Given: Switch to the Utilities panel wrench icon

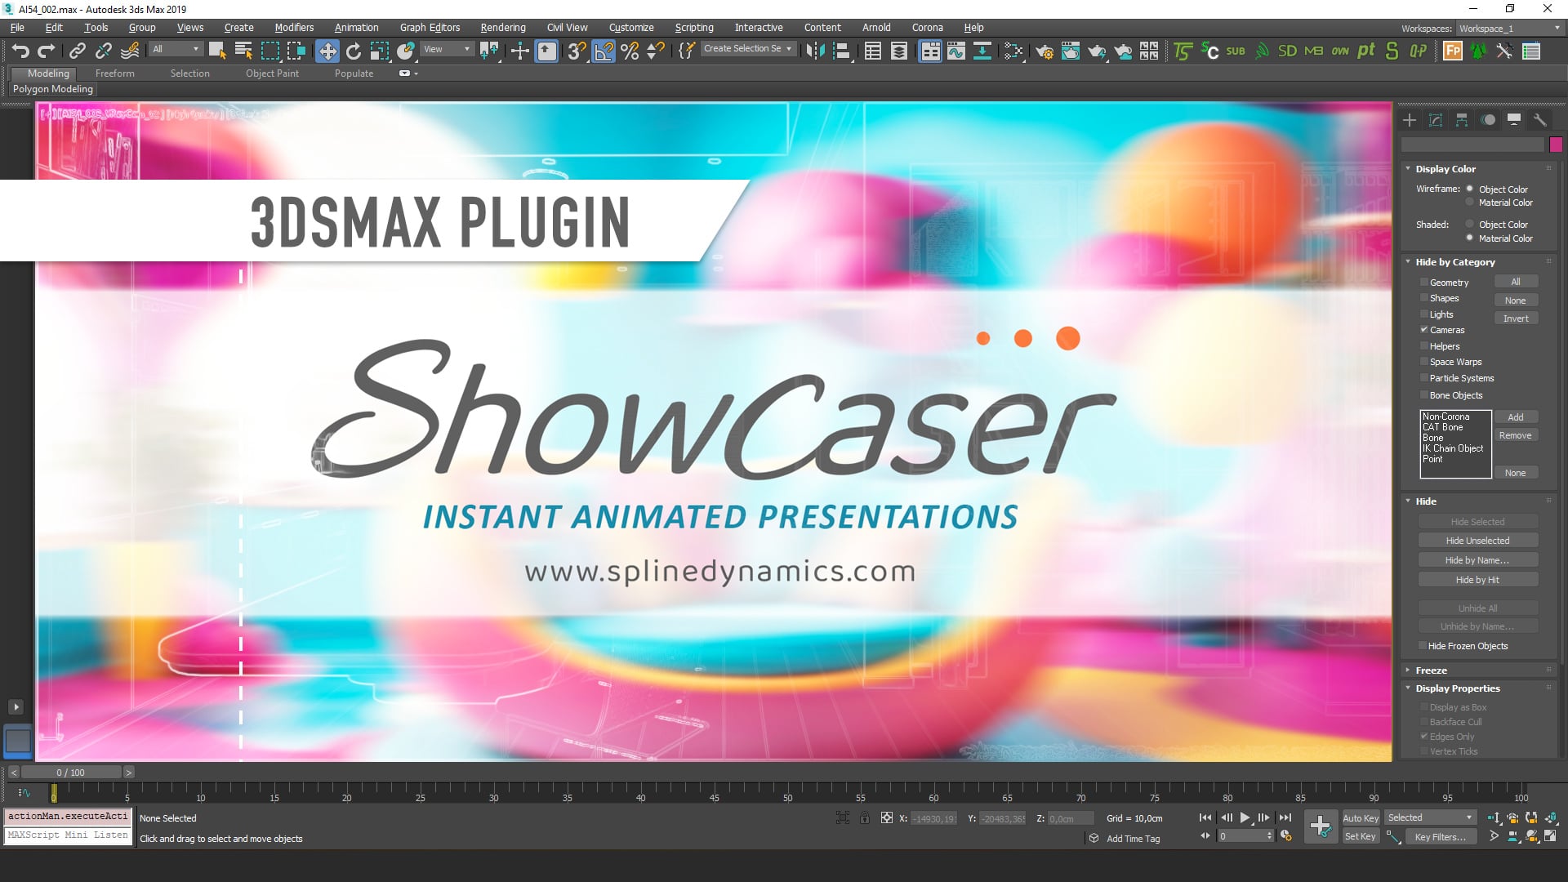Looking at the screenshot, I should [x=1539, y=120].
